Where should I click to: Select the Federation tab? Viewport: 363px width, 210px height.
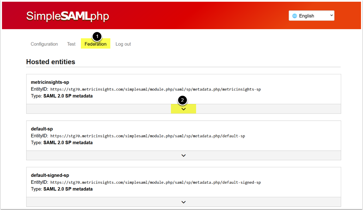pos(95,44)
